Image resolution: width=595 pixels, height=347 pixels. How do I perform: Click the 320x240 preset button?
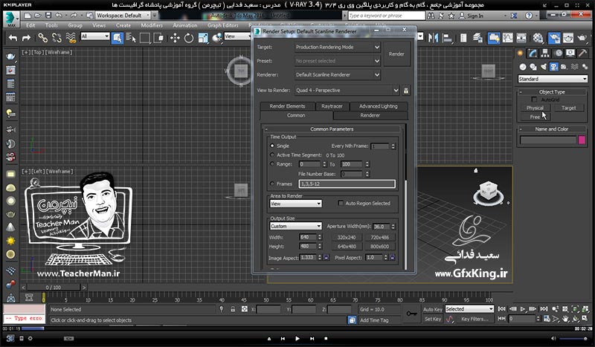pyautogui.click(x=347, y=237)
